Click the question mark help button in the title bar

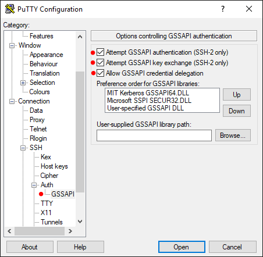click(223, 9)
